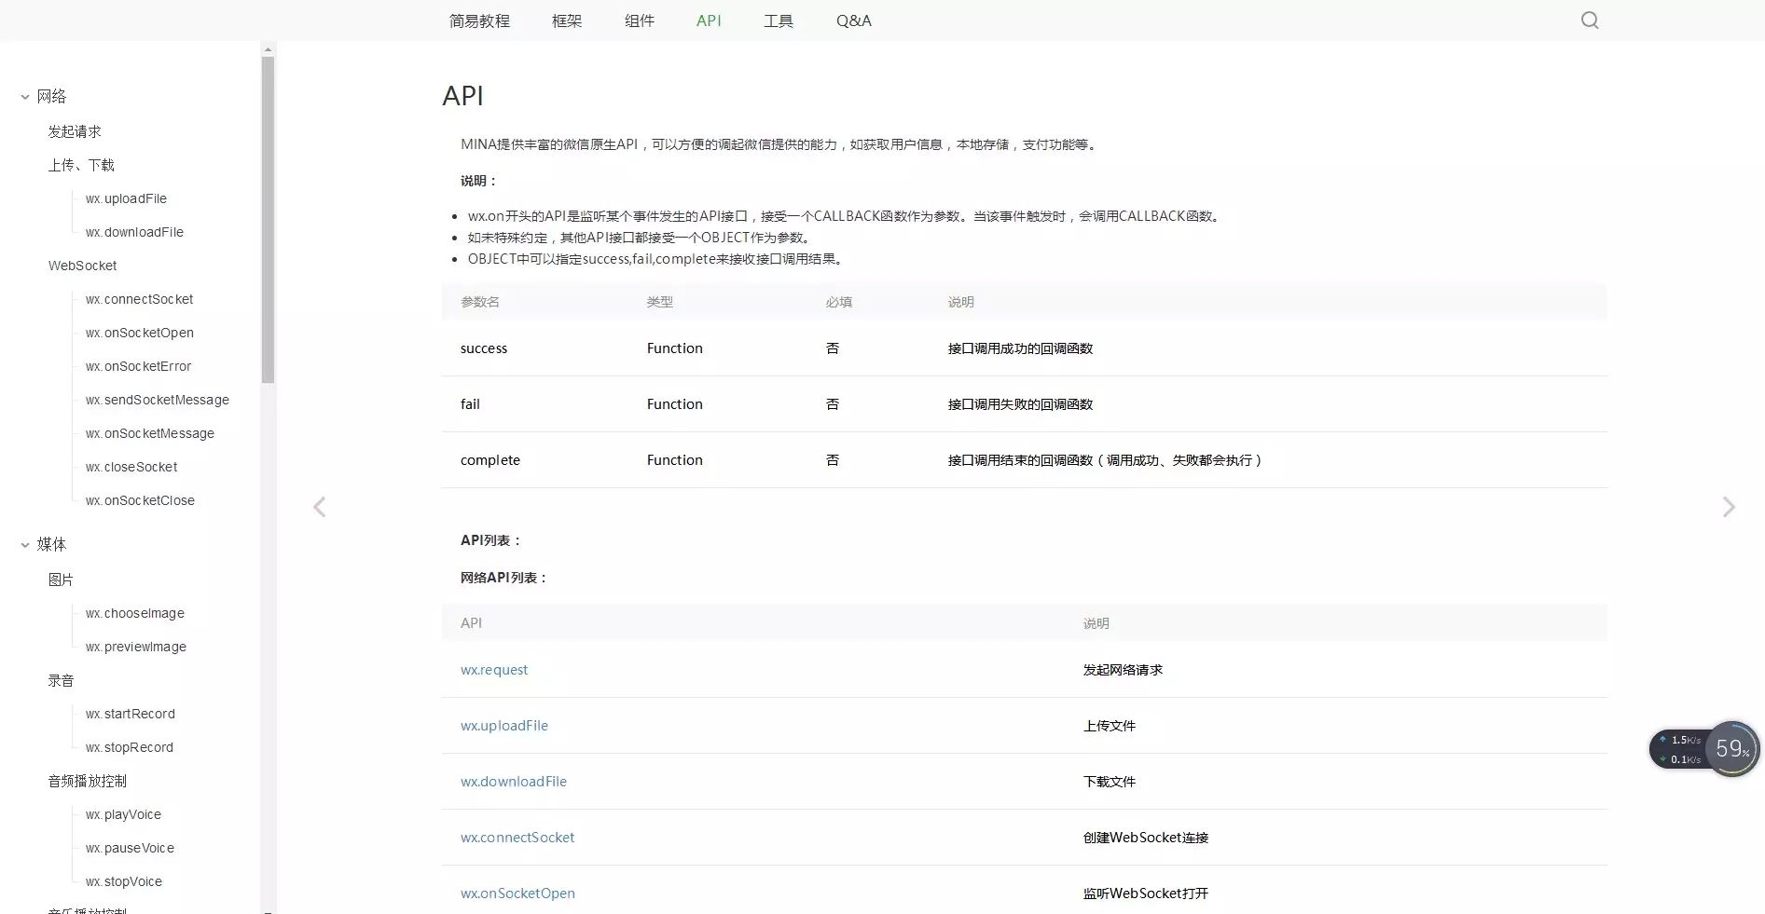Open the wx.request link
Viewport: 1765px width, 914px height.
click(494, 670)
